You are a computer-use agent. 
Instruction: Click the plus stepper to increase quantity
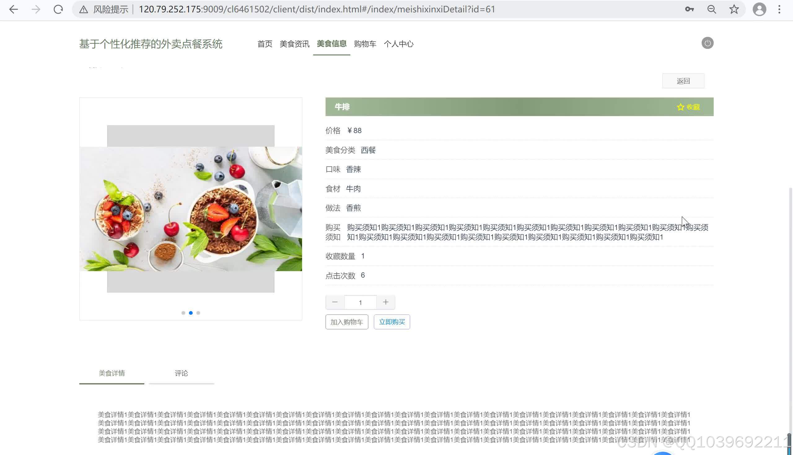pyautogui.click(x=386, y=302)
